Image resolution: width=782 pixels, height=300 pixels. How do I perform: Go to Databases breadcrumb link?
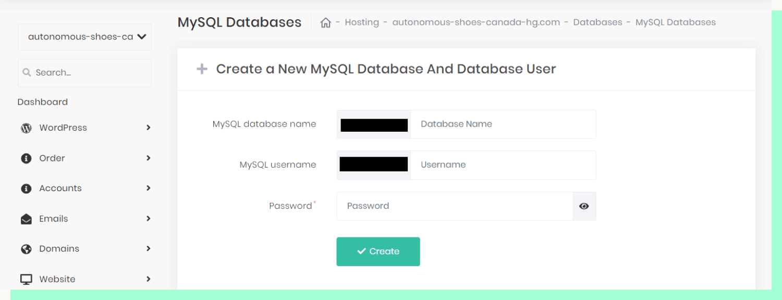[x=597, y=22]
